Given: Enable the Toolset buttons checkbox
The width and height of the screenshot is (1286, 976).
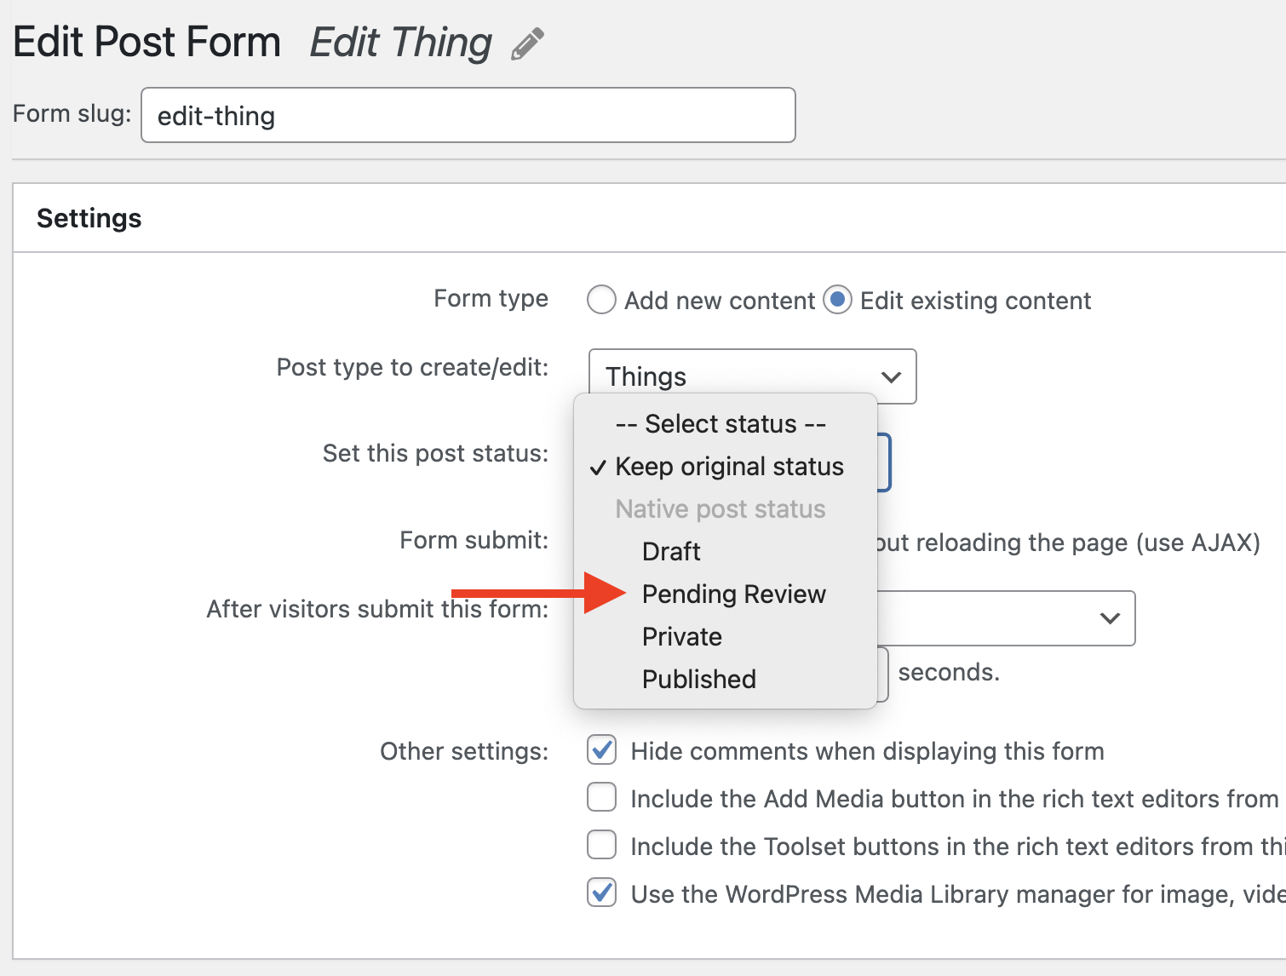Looking at the screenshot, I should (x=602, y=846).
